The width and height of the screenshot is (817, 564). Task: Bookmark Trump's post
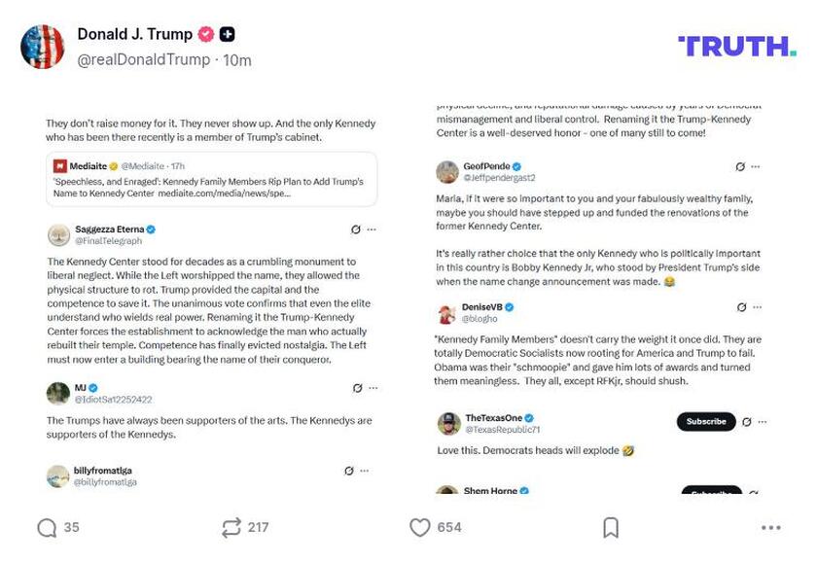(610, 525)
